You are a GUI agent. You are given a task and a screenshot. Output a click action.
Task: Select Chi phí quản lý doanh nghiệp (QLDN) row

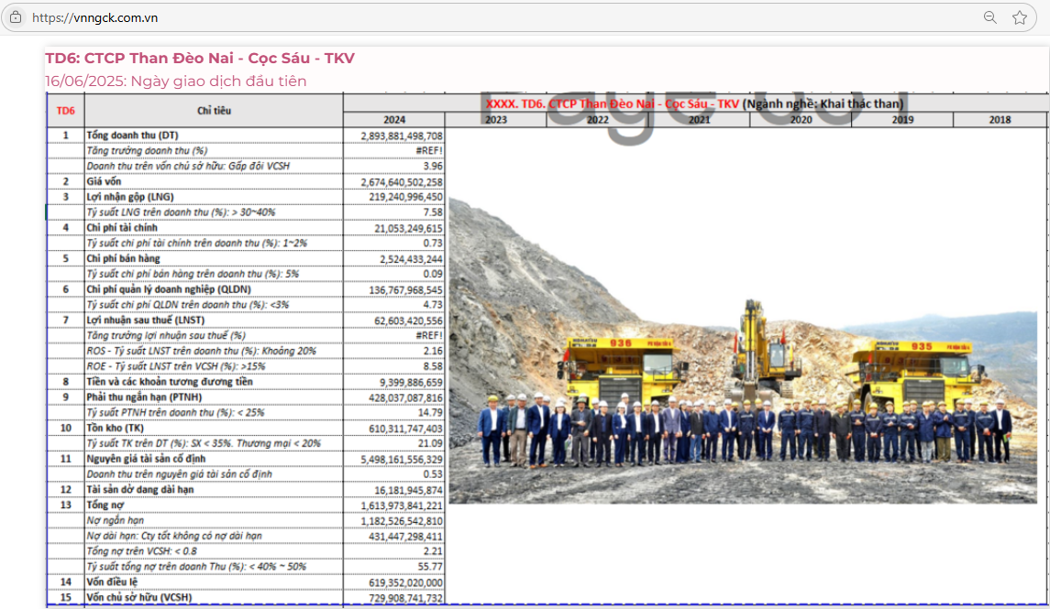[x=169, y=288]
